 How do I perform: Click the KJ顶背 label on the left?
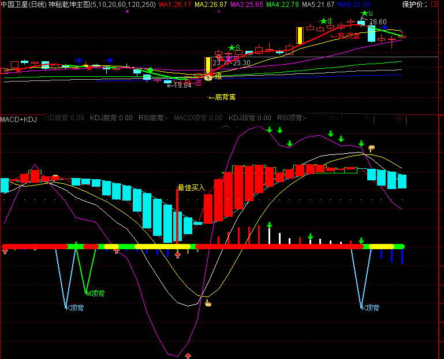[x=74, y=308]
